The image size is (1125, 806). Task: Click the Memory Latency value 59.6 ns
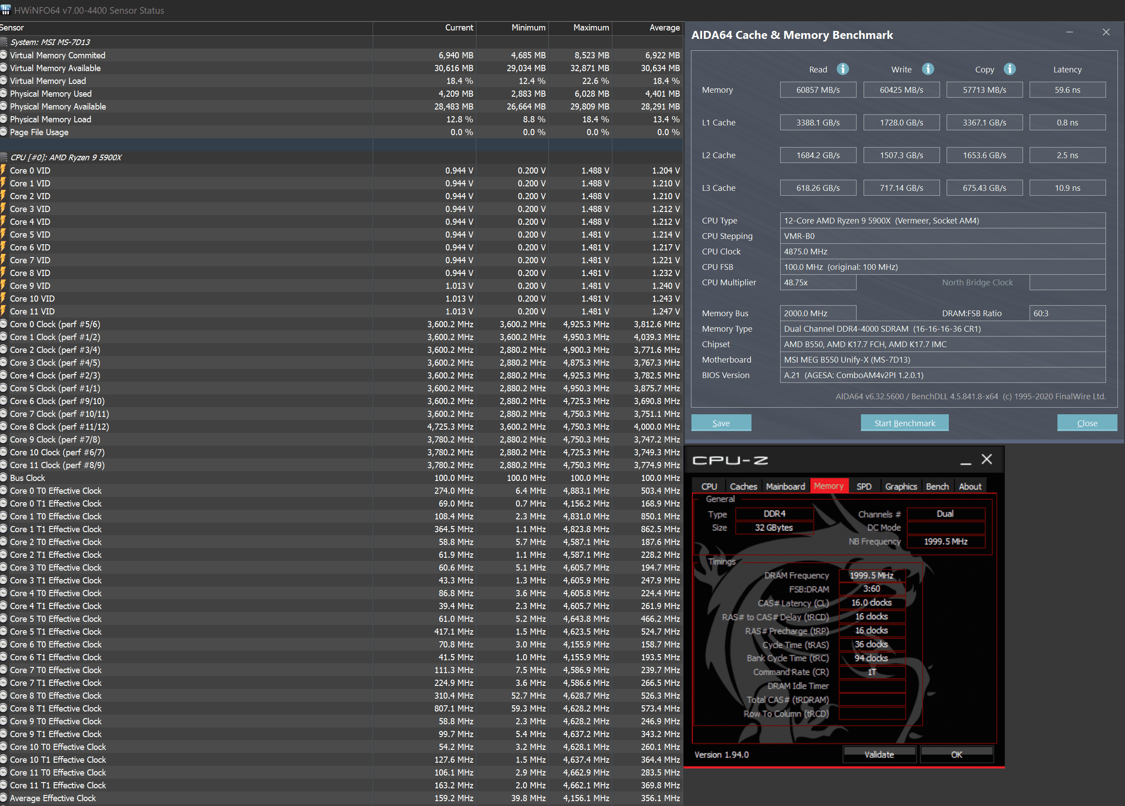coord(1068,90)
